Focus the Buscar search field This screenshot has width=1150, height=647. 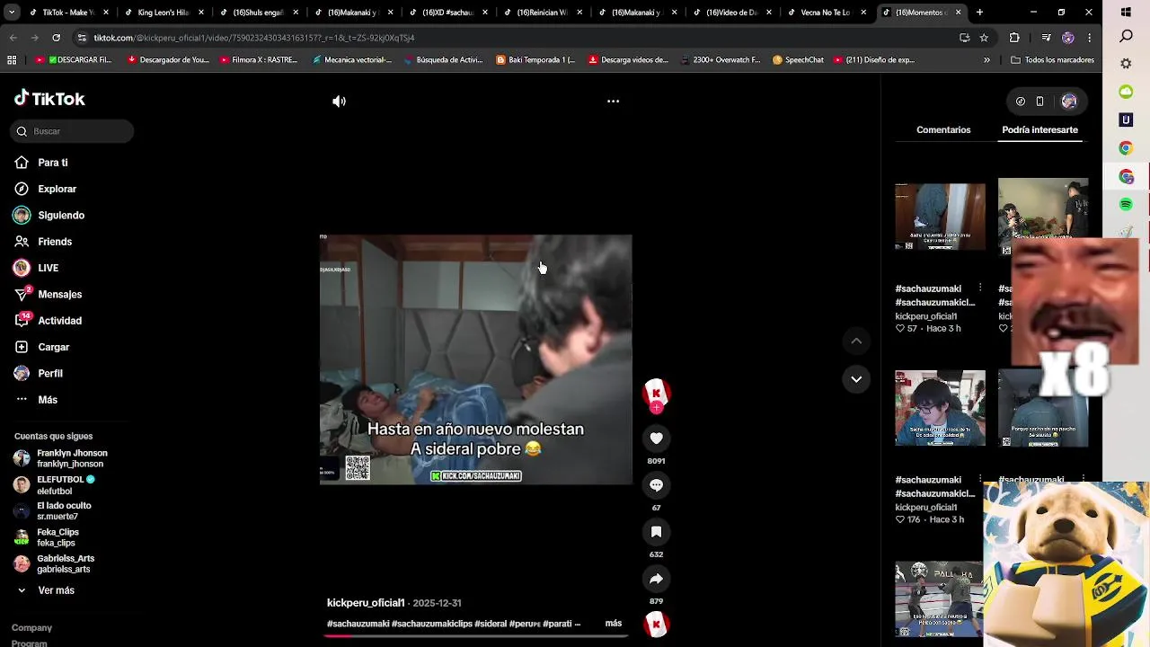73,131
